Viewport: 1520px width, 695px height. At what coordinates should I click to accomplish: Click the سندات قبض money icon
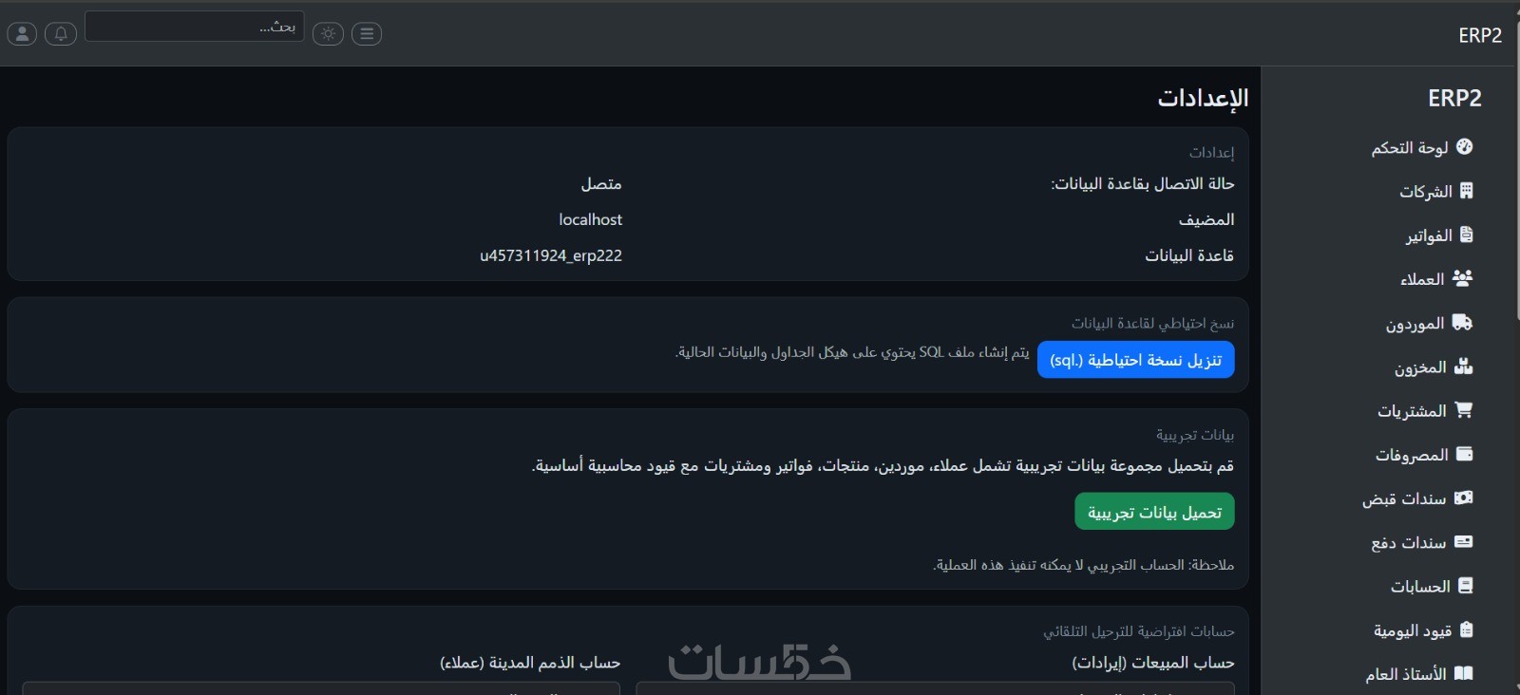tap(1464, 498)
